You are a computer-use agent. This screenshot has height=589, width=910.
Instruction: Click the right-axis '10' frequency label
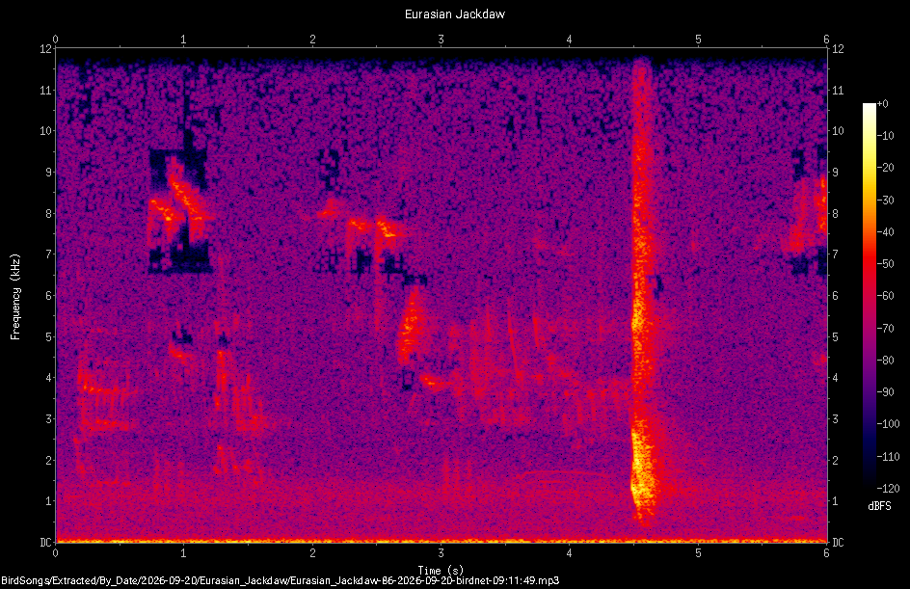pyautogui.click(x=838, y=131)
